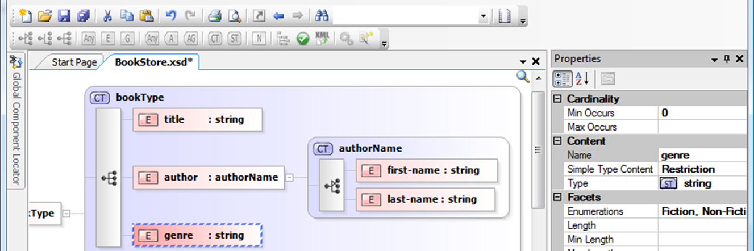Viewport: 754px width, 251px height.
Task: Click the bookType complex type header
Action: [x=127, y=98]
